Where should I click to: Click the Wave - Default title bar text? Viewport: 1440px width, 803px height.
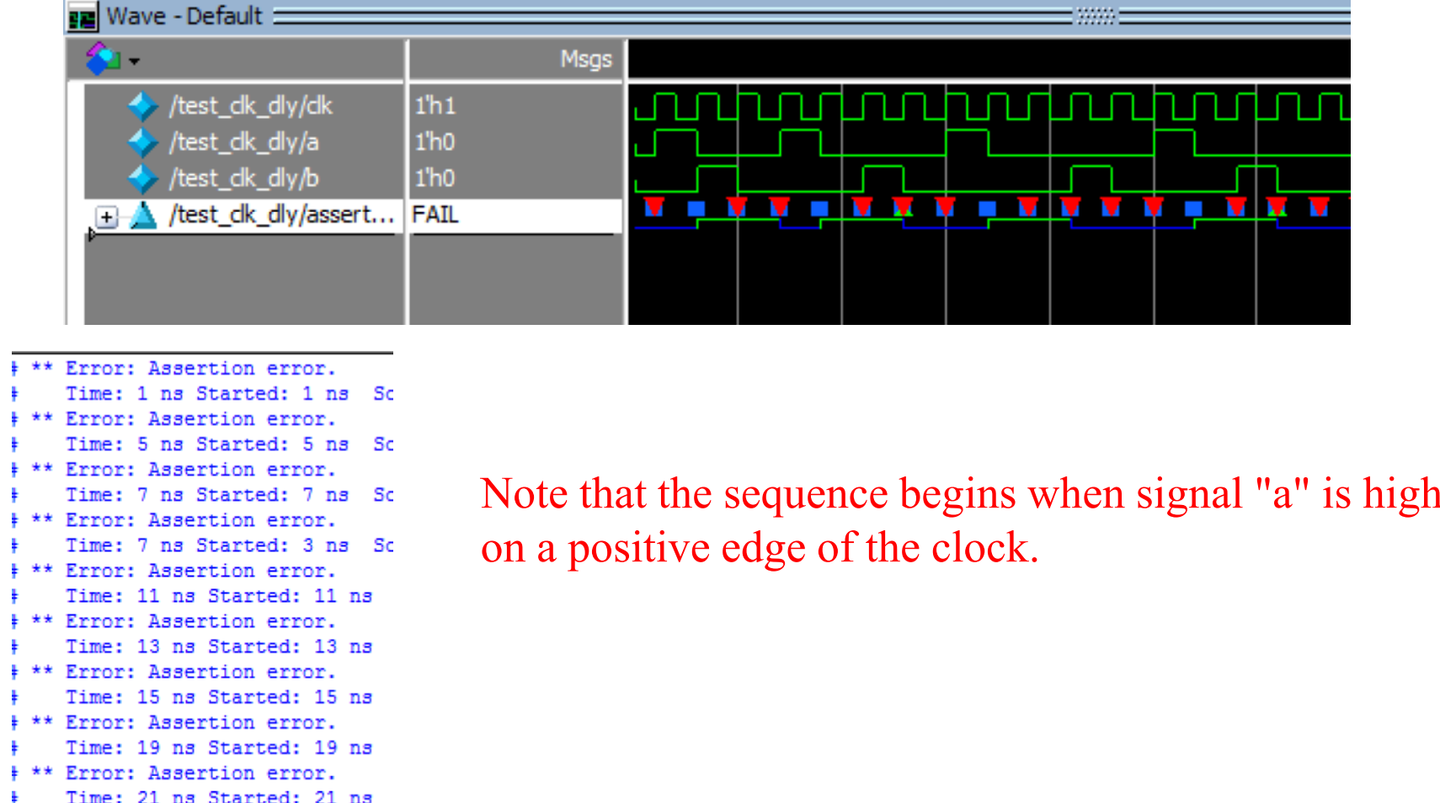click(x=184, y=16)
